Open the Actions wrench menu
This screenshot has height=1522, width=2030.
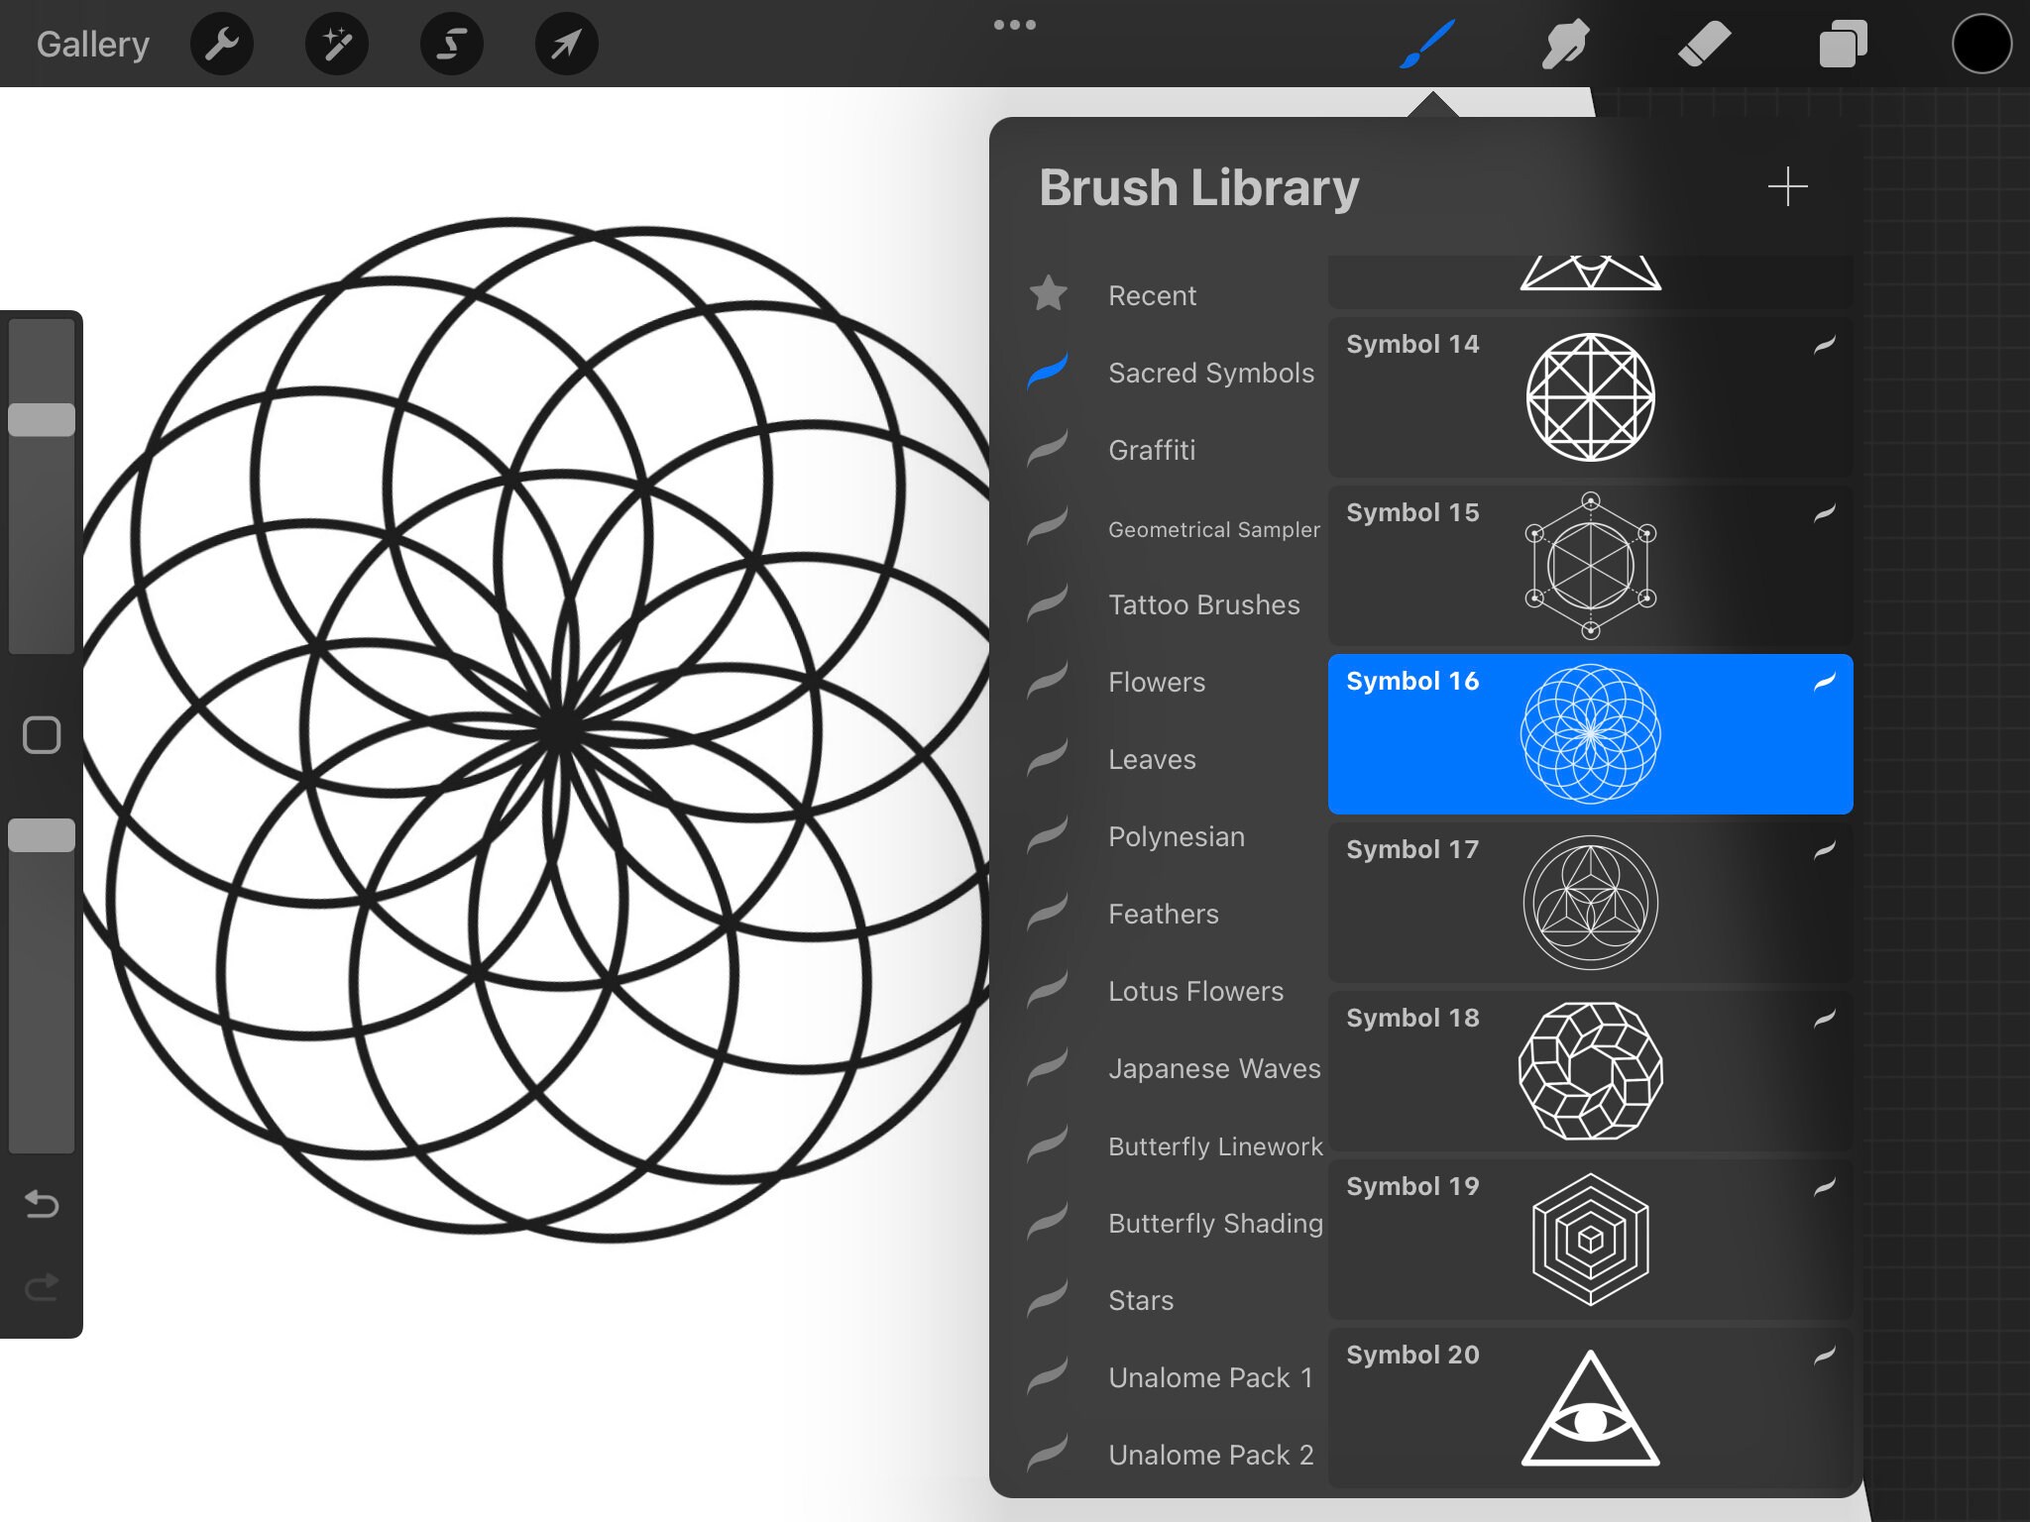(x=222, y=44)
